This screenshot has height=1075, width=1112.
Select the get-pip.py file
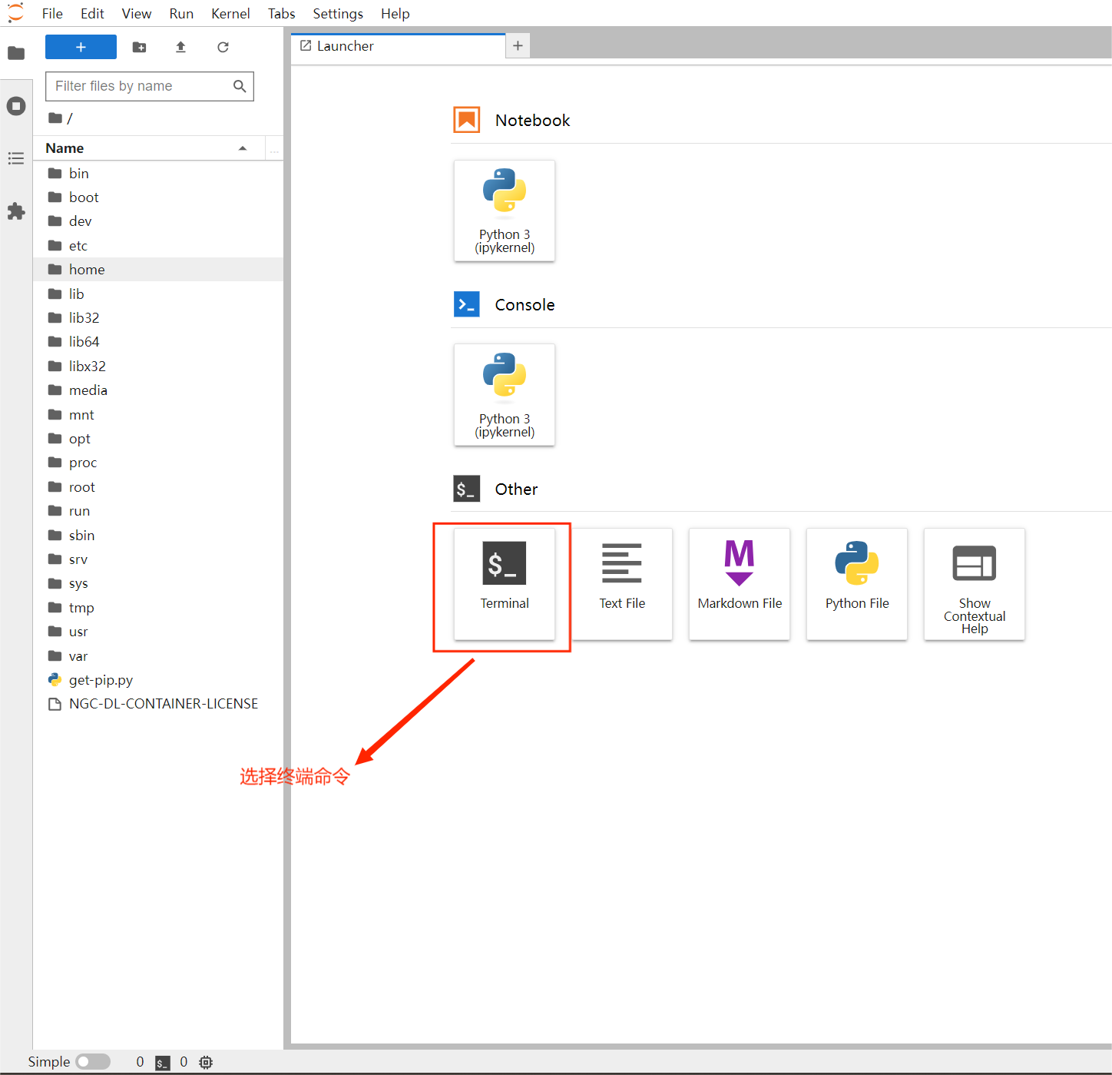158,680
